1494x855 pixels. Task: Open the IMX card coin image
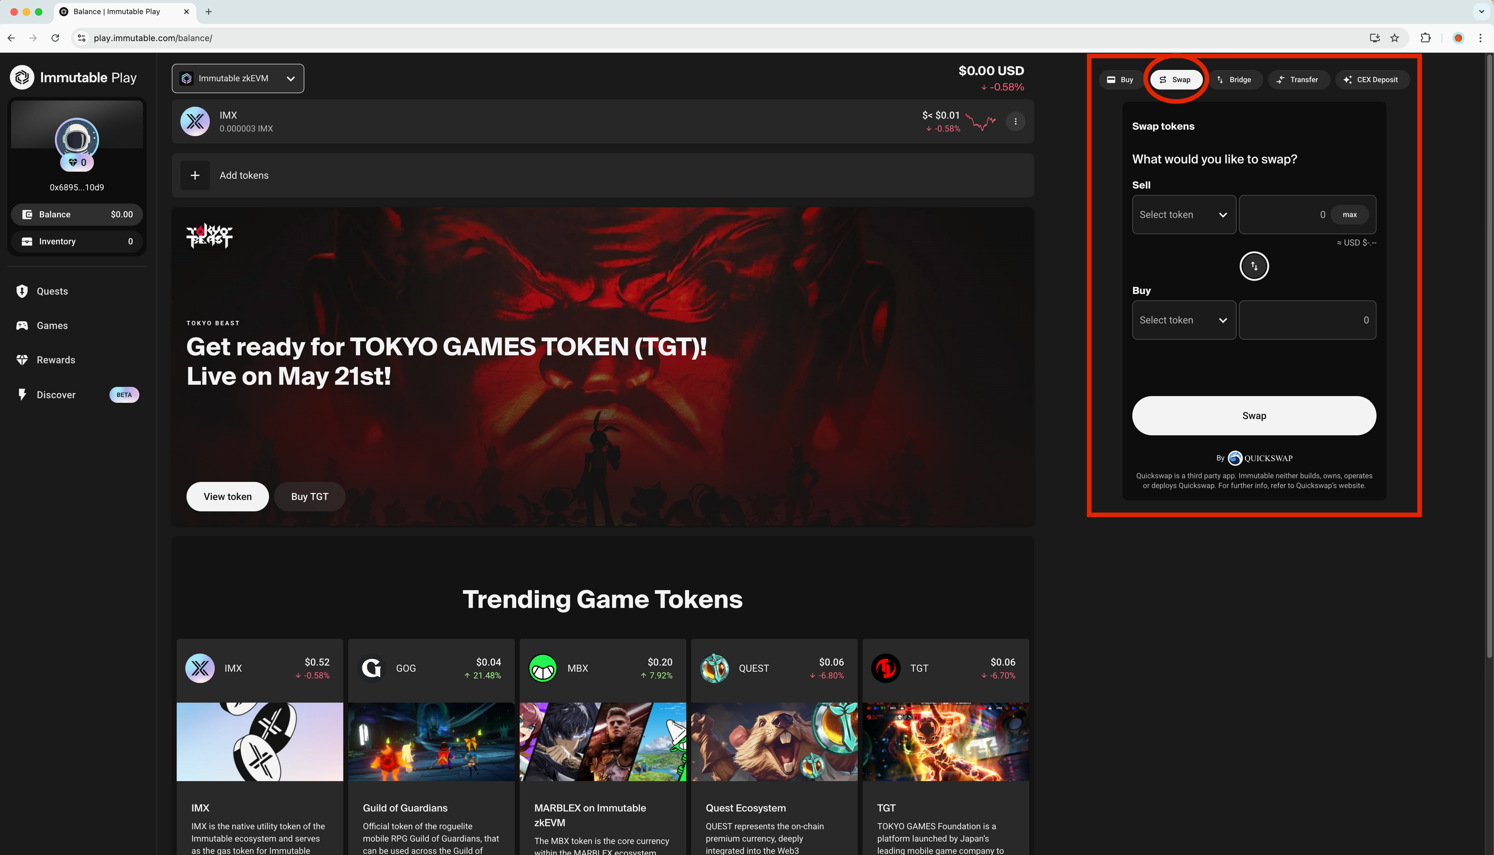point(260,742)
